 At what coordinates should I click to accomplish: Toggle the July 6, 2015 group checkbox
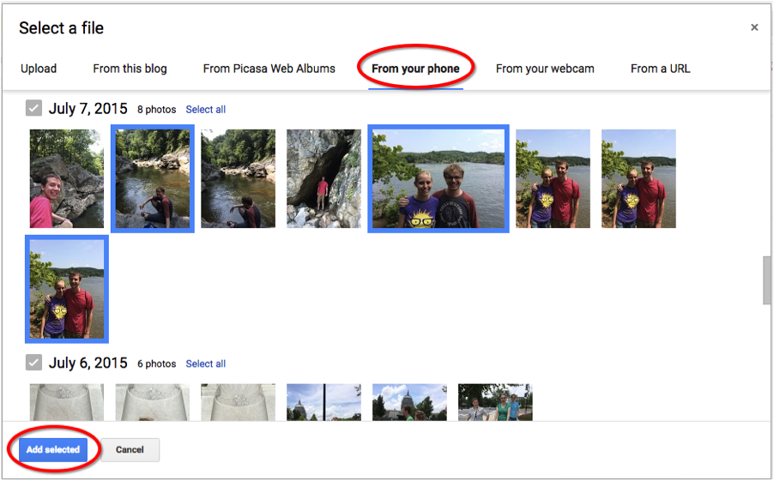pos(33,363)
